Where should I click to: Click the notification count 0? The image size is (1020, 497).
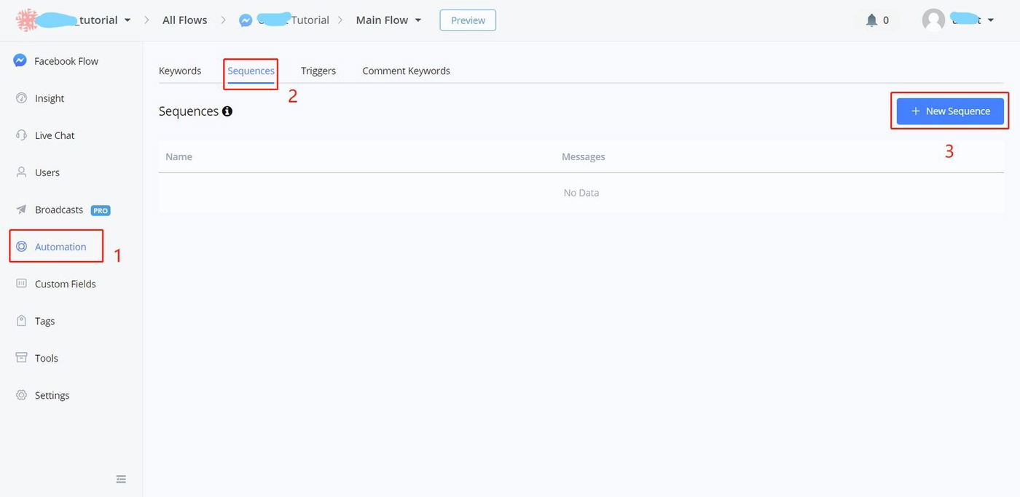[x=886, y=20]
